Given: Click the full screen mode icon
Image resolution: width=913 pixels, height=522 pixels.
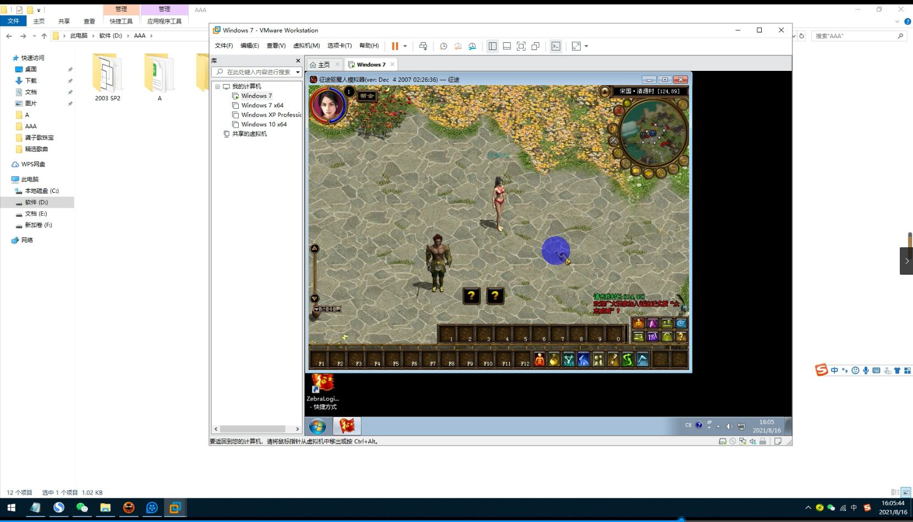Looking at the screenshot, I should 521,46.
